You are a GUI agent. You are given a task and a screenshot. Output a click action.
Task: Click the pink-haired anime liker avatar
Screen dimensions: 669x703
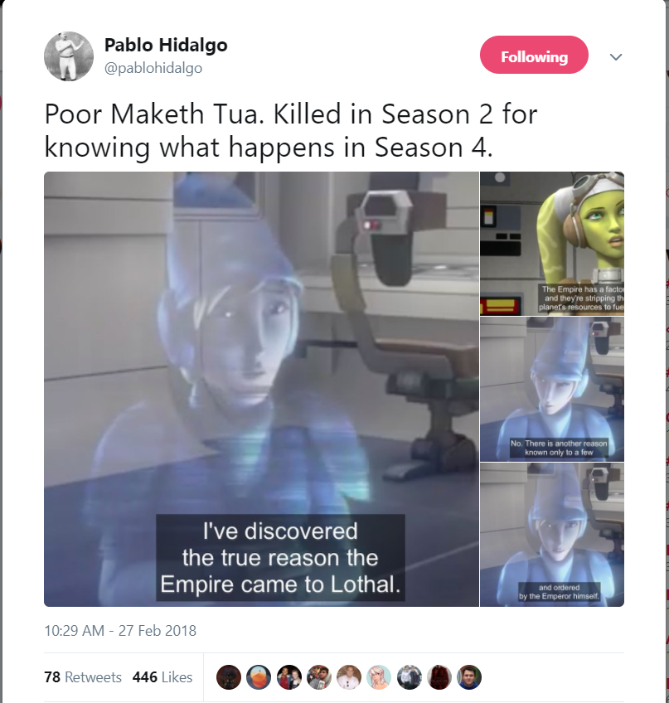379,677
